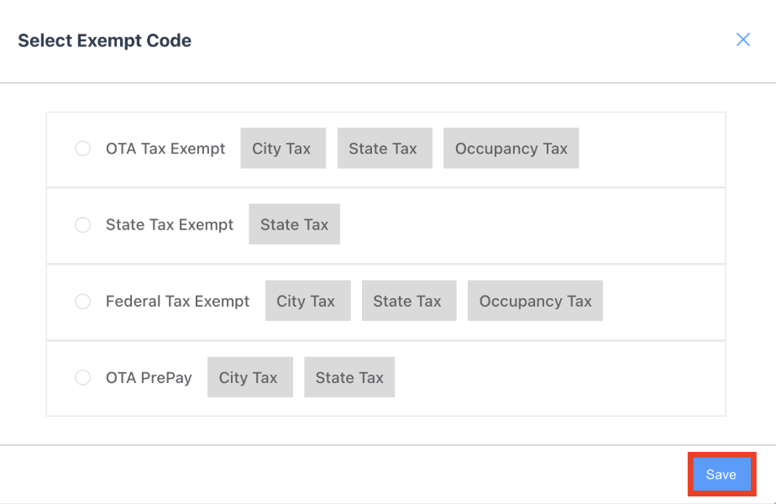Screen dimensions: 776x504
Task: Click the City Tax tag beside OTA Tax Exempt
Action: pos(282,148)
